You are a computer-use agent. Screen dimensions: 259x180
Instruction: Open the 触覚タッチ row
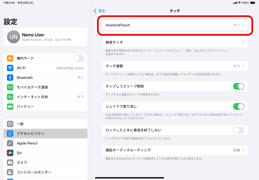click(175, 42)
